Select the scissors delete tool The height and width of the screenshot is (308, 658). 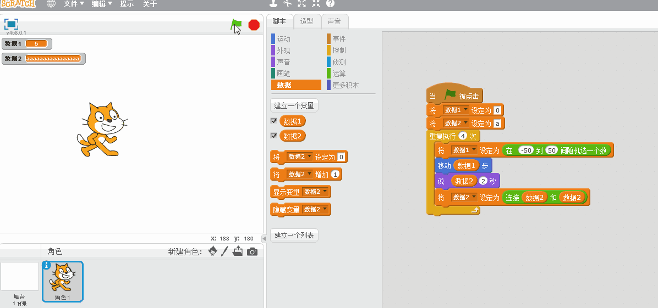(287, 3)
